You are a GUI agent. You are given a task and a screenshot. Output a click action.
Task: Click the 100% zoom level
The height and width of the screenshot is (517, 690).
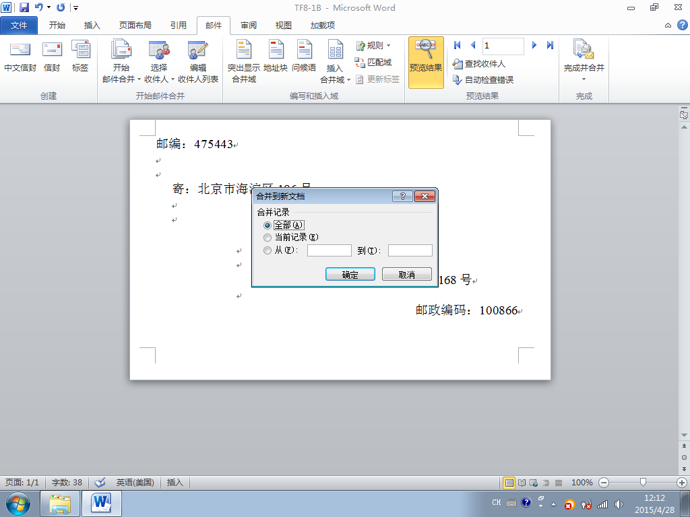click(x=582, y=482)
